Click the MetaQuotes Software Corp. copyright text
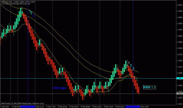This screenshot has width=183, height=108. click(23, 104)
